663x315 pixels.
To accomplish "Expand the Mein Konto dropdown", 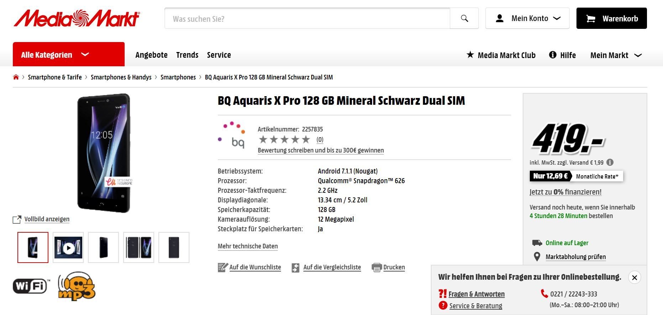I will pyautogui.click(x=527, y=18).
